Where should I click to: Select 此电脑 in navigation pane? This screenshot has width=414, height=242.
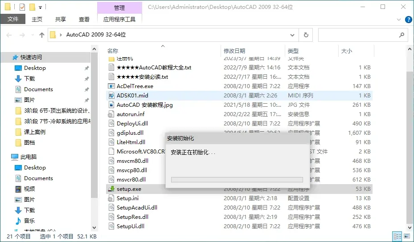pos(29,157)
